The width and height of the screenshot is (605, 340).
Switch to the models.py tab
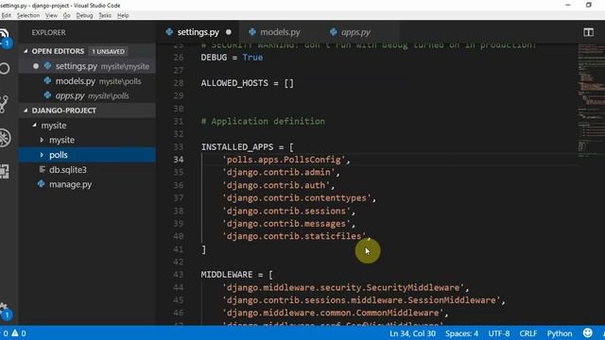click(280, 32)
